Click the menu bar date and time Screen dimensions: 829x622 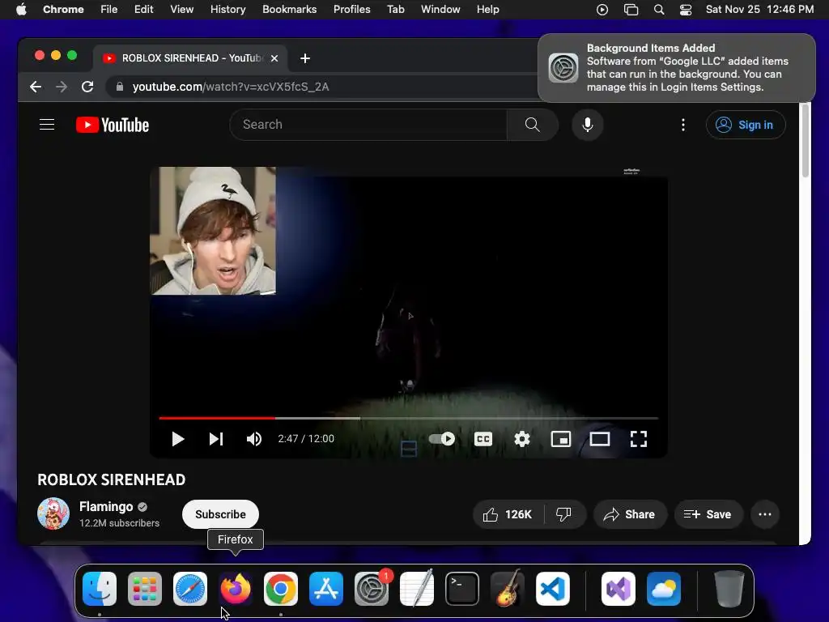[759, 10]
